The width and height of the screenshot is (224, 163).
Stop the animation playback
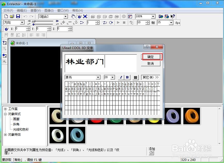coord(124,22)
